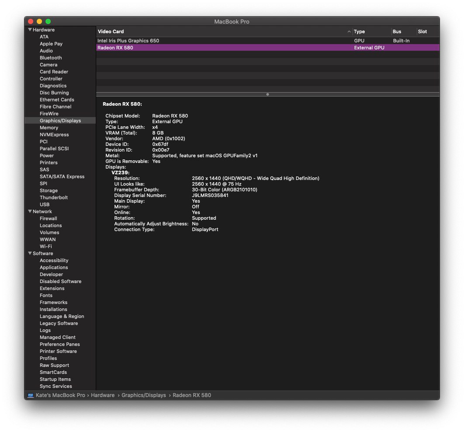Select Wi-Fi under Network
The width and height of the screenshot is (464, 432).
pos(45,246)
